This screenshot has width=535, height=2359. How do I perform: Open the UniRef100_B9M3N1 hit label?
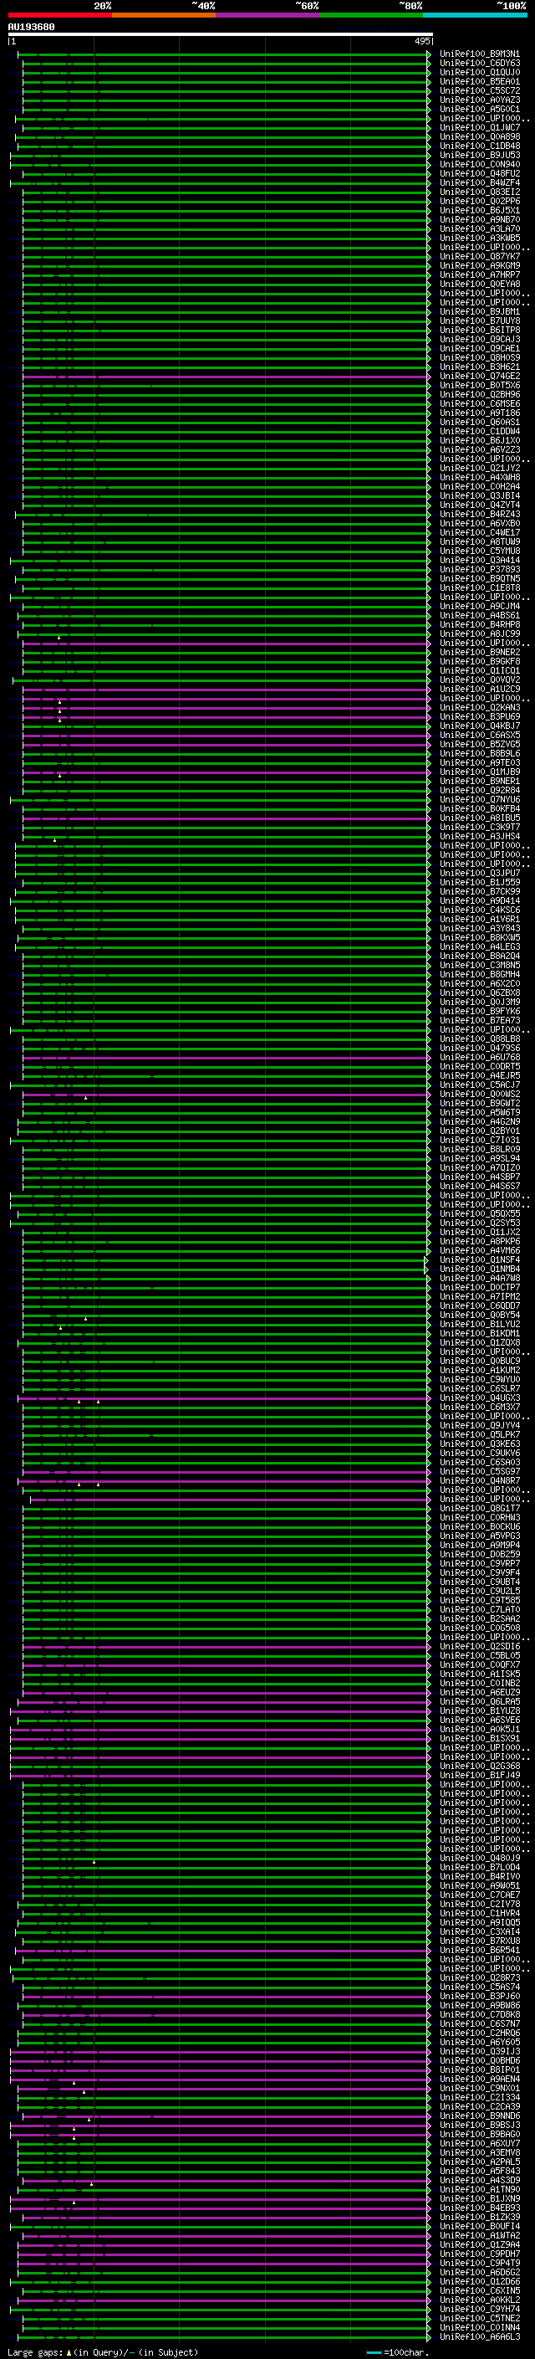479,54
